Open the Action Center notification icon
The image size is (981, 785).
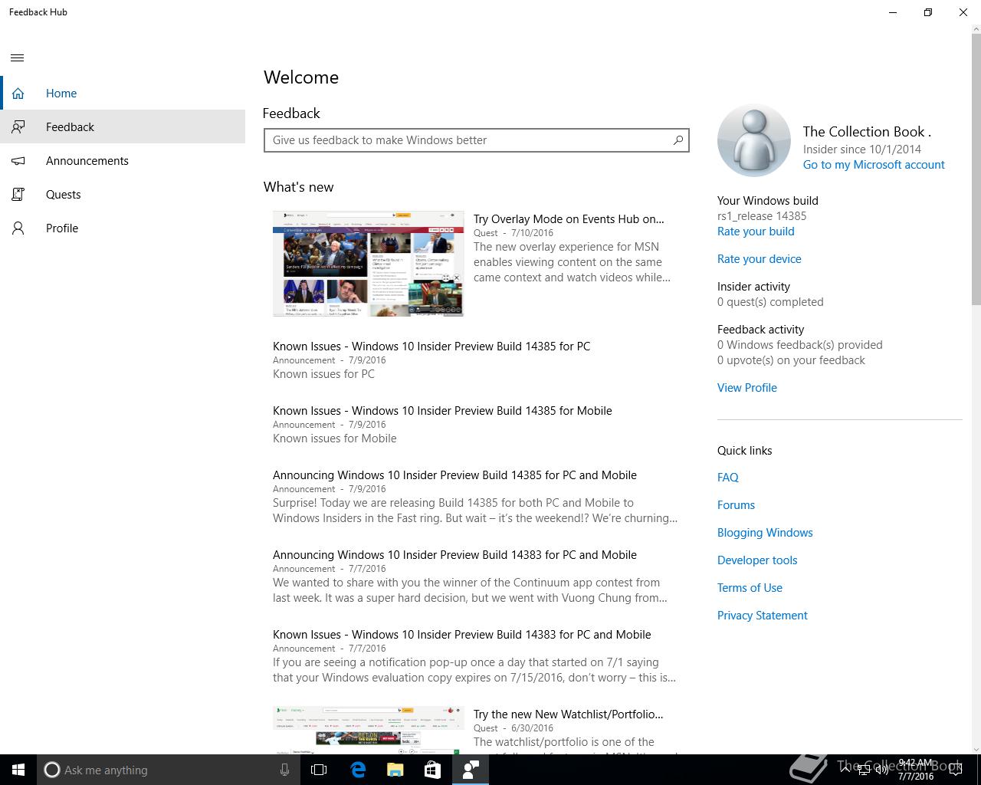click(x=956, y=770)
